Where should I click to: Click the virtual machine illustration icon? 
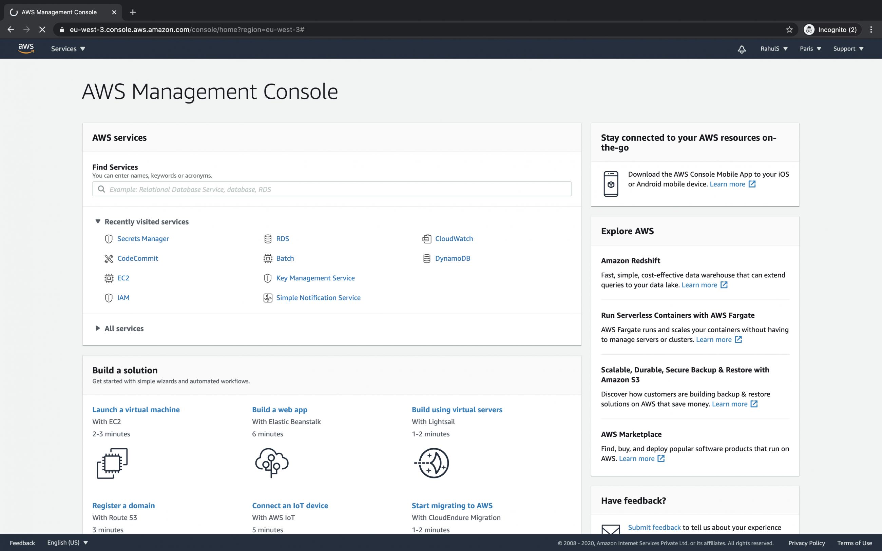click(x=112, y=463)
